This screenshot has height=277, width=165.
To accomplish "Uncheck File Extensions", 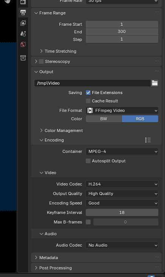I will click(88, 93).
